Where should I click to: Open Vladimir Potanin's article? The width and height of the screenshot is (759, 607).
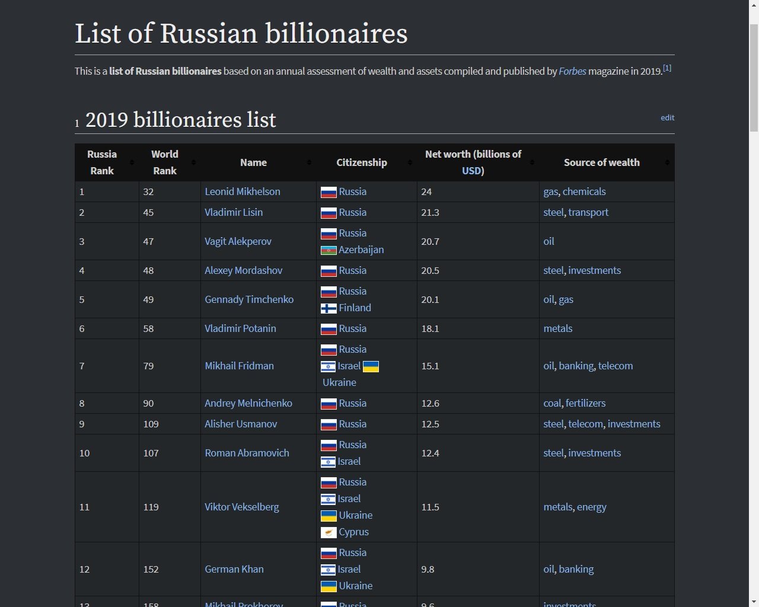pos(240,328)
